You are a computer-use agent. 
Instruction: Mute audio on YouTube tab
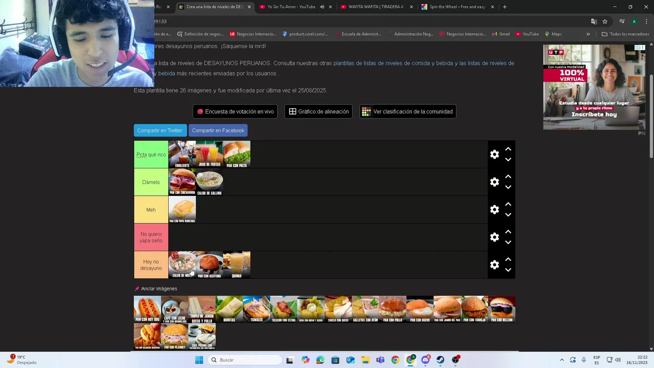click(322, 7)
